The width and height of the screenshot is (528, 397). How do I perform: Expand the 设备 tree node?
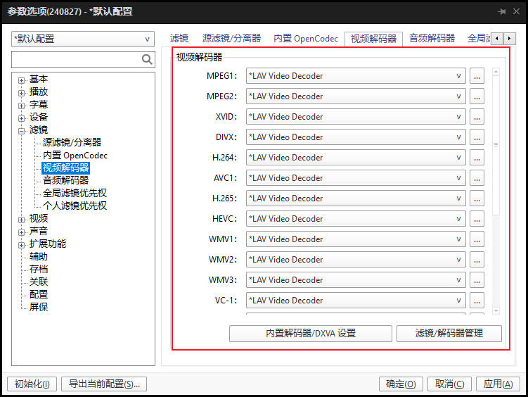point(22,118)
